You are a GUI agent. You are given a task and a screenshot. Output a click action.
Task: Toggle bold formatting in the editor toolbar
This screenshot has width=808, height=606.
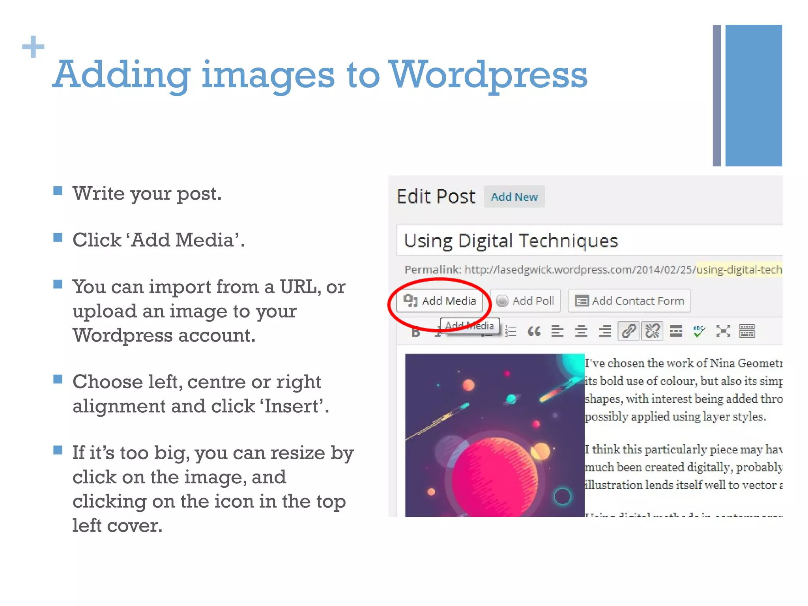[x=415, y=332]
